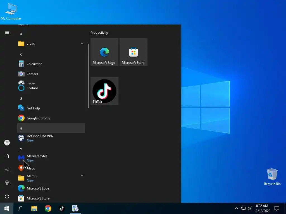Image resolution: width=286 pixels, height=214 pixels.
Task: Open Maps from the app list
Action: coord(51,168)
